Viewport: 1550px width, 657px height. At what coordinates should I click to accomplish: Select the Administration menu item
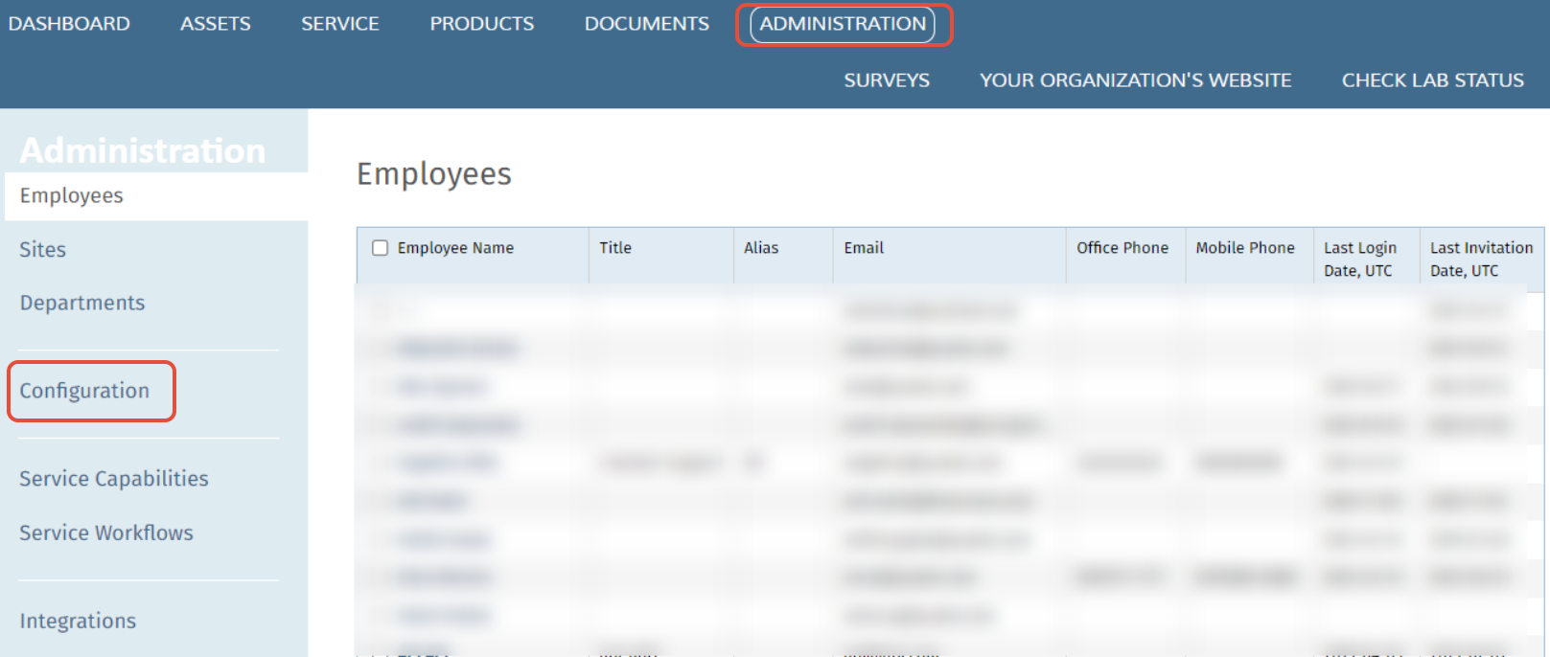tap(843, 24)
